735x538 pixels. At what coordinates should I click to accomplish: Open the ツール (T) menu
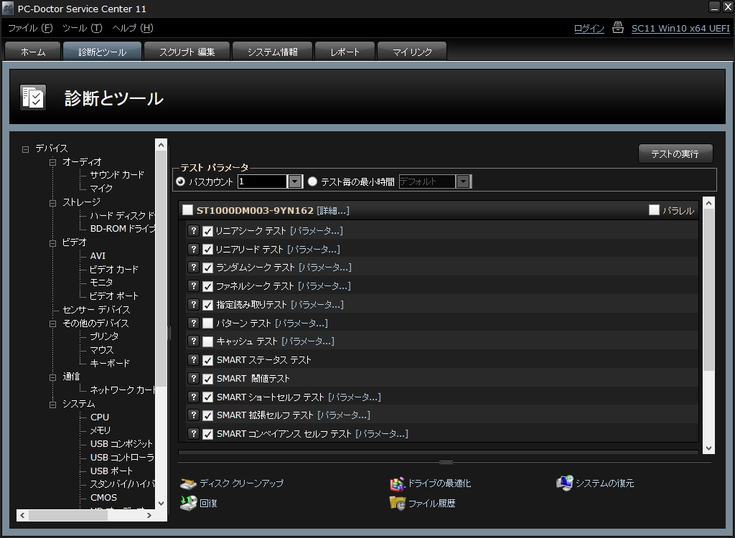(x=83, y=28)
